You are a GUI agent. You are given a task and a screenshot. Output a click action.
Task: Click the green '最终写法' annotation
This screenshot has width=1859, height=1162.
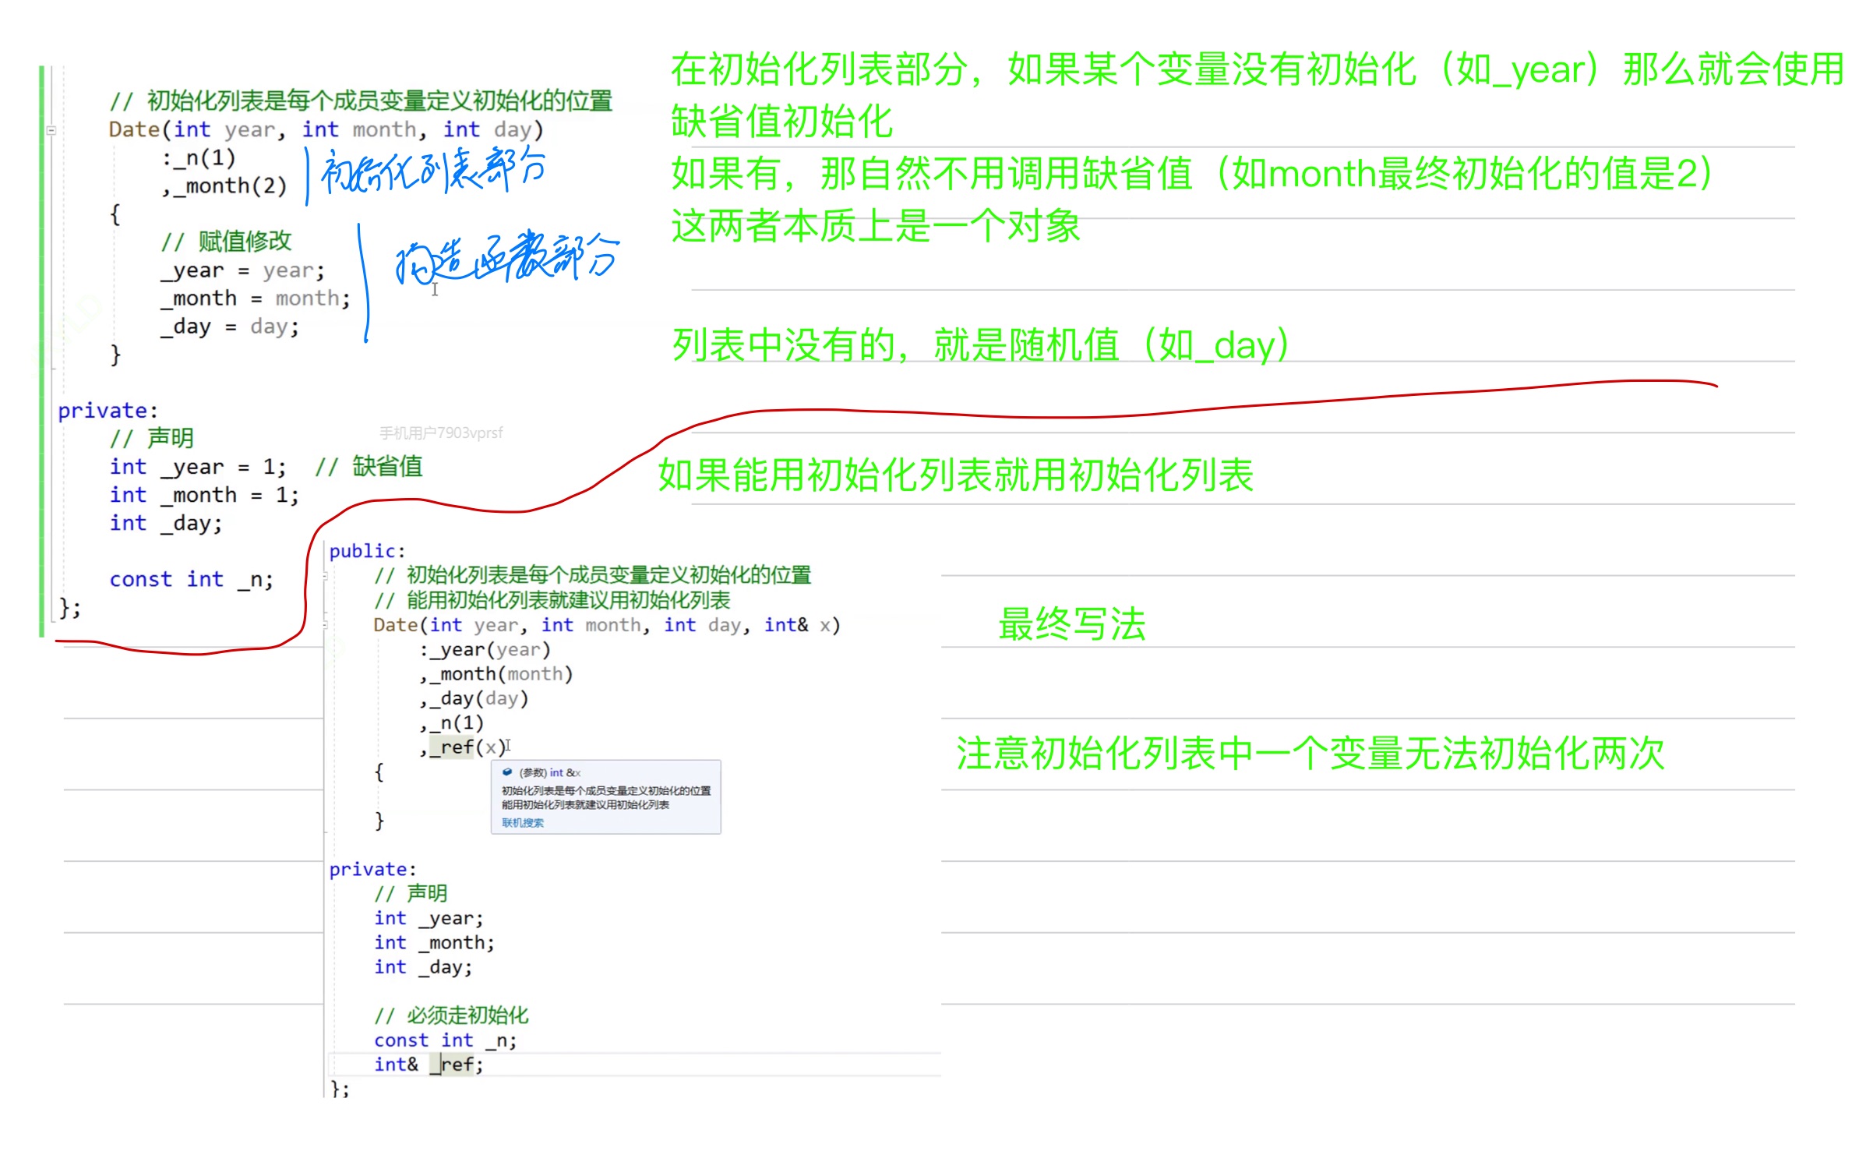point(1071,624)
